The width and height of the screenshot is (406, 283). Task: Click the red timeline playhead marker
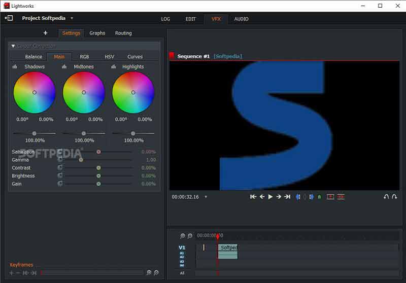tap(218, 236)
